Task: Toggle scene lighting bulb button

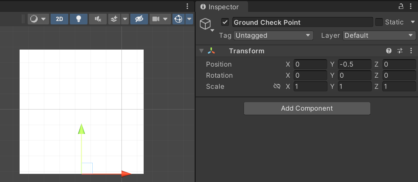Action: [x=78, y=19]
